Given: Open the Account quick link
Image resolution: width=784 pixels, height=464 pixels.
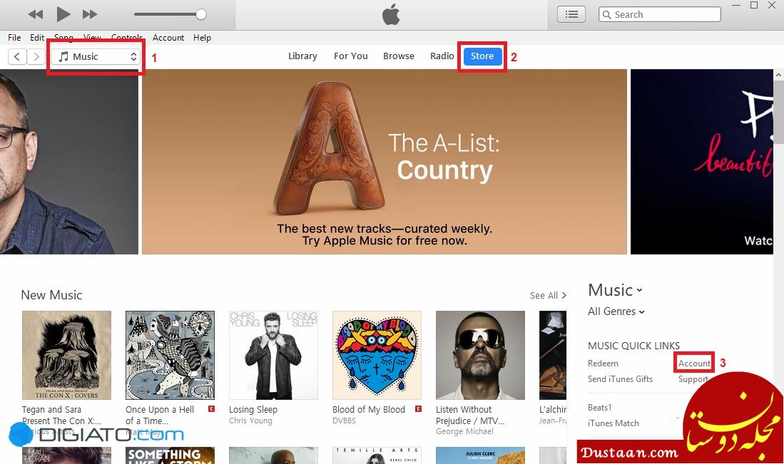Looking at the screenshot, I should tap(694, 363).
